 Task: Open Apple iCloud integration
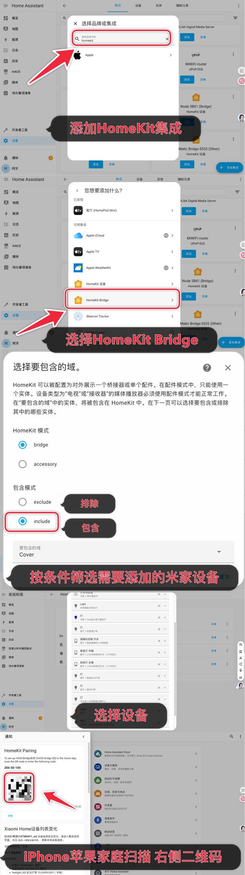pyautogui.click(x=123, y=236)
